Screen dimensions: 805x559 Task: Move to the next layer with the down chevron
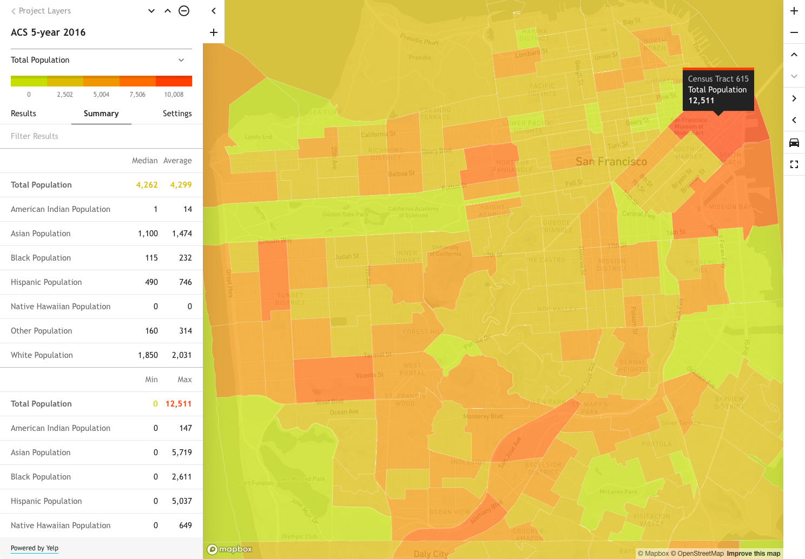pyautogui.click(x=151, y=11)
